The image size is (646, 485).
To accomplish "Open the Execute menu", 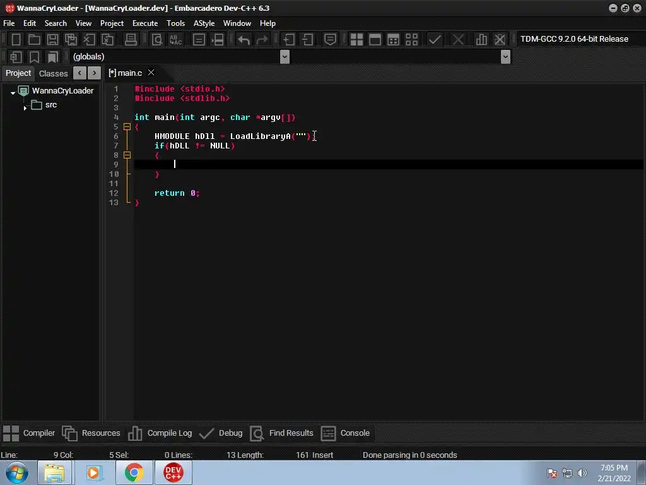I will (x=145, y=23).
